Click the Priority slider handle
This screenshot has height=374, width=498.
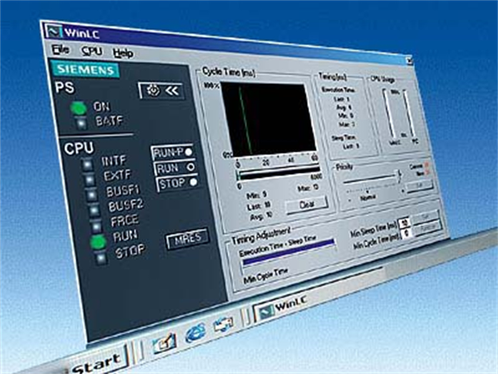point(398,175)
